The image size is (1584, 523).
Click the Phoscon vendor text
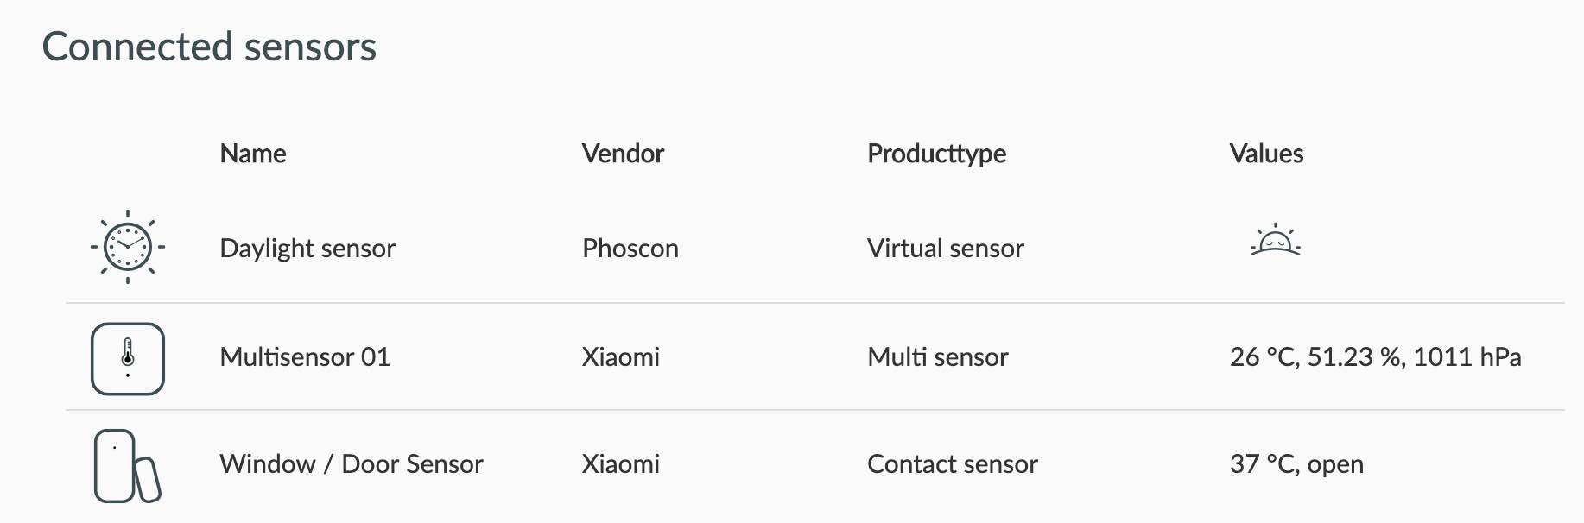point(630,249)
